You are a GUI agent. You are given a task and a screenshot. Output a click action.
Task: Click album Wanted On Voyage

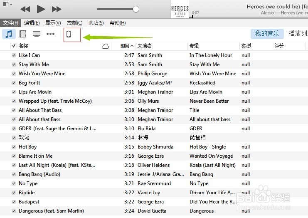pyautogui.click(x=211, y=156)
